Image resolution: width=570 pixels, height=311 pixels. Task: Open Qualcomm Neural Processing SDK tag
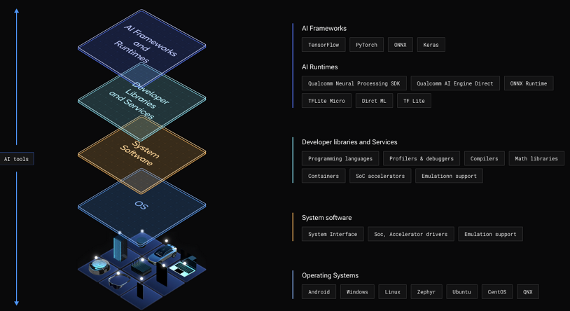point(354,83)
